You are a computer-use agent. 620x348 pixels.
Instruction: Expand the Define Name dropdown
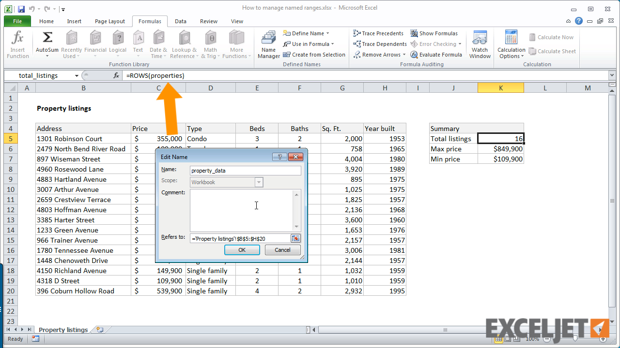[328, 33]
